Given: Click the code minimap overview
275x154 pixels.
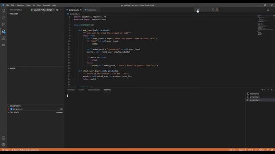Looking at the screenshot, I should (x=265, y=26).
